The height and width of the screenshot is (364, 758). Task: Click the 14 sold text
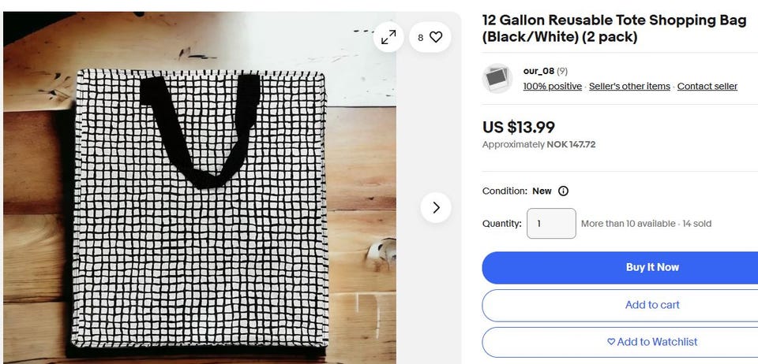tap(696, 224)
